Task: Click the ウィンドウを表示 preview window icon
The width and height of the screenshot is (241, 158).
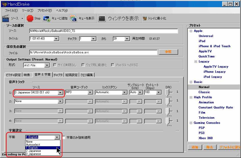Action: pos(102,18)
